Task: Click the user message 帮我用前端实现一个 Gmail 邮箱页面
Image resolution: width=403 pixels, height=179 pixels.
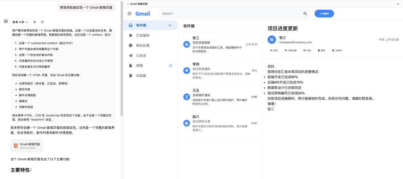Action: (86, 7)
